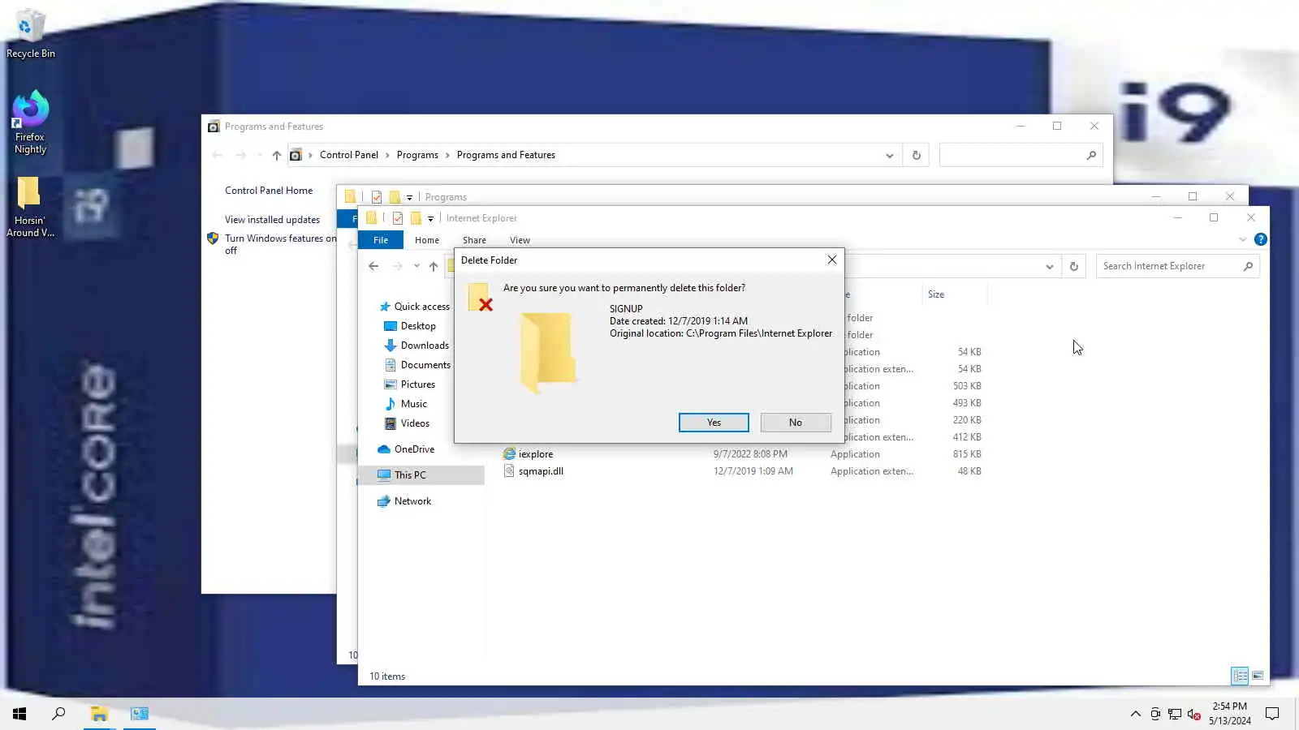Click Properties icon in Internet Explorer title bar
Viewport: 1299px width, 730px height.
tap(397, 218)
